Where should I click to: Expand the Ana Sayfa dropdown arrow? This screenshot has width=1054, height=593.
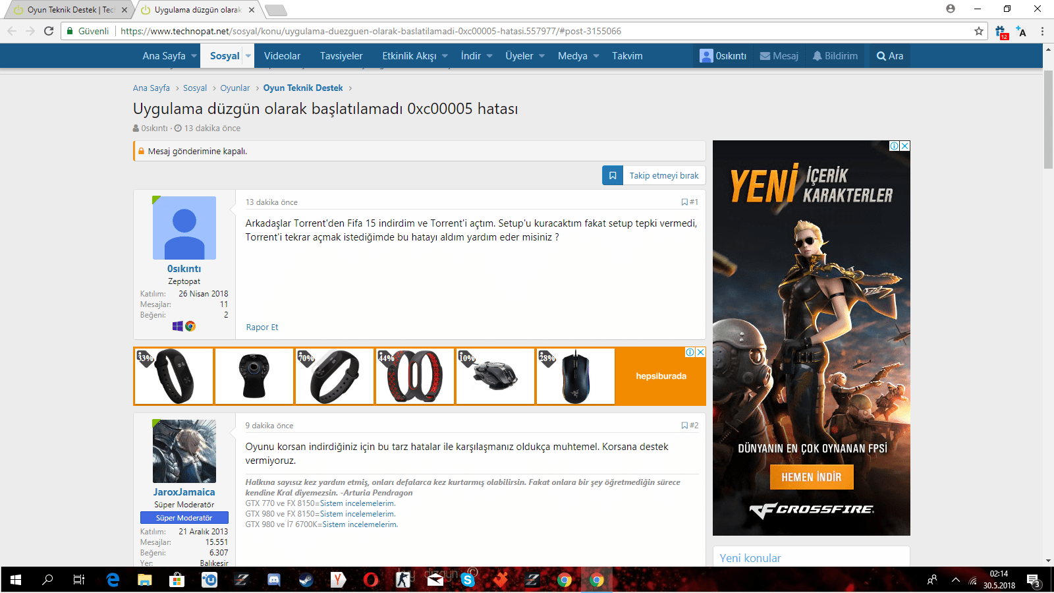coord(194,56)
